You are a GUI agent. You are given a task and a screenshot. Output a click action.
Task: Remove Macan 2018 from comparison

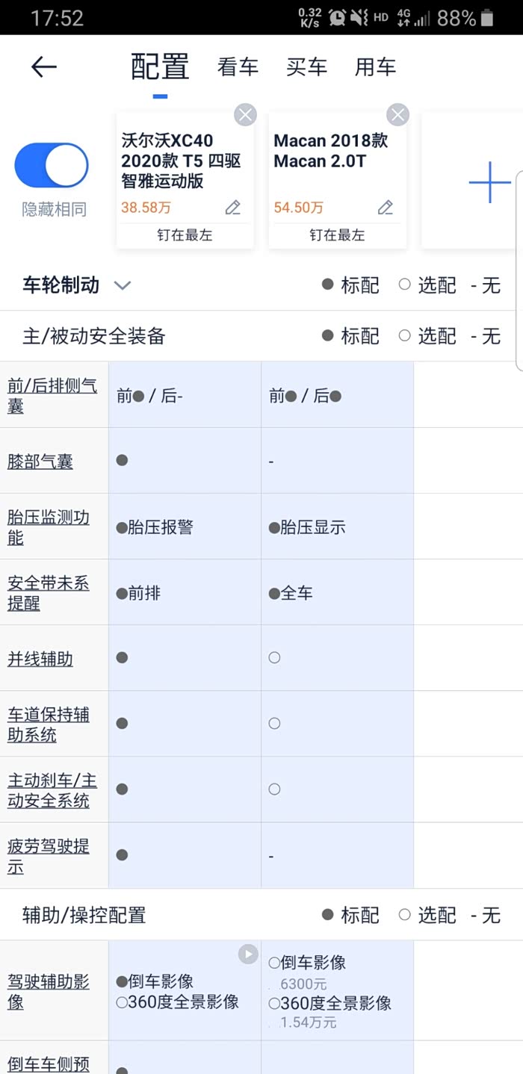(x=398, y=114)
